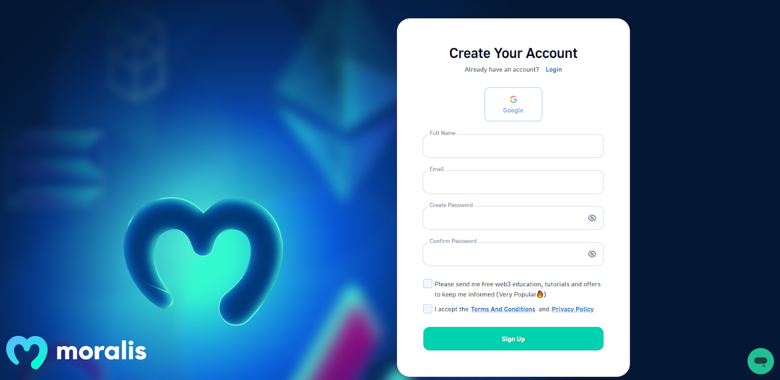Click the fire emoji next to Very Popular
Screen dimensions: 780x380
click(540, 294)
